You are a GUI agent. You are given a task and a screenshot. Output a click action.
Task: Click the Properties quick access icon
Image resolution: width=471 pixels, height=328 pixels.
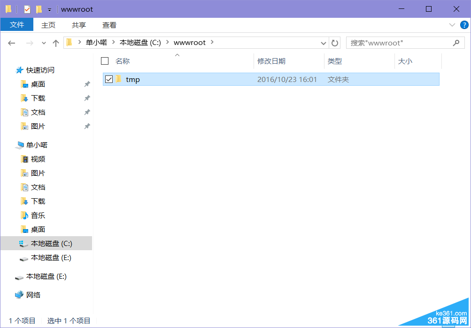pos(27,9)
